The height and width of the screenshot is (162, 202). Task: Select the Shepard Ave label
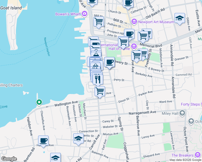coord(151,156)
